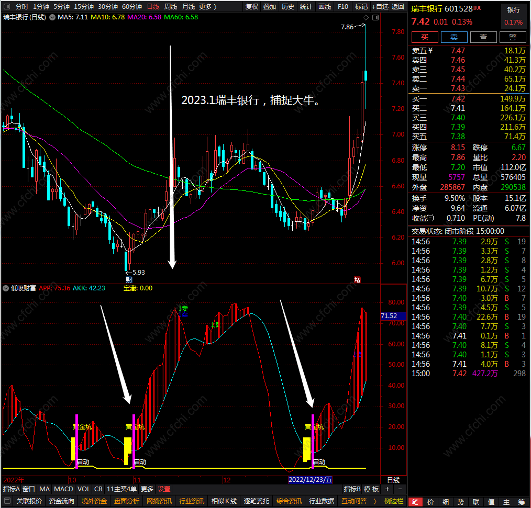
Task: Select the MA indicator tab
Action: click(x=45, y=489)
